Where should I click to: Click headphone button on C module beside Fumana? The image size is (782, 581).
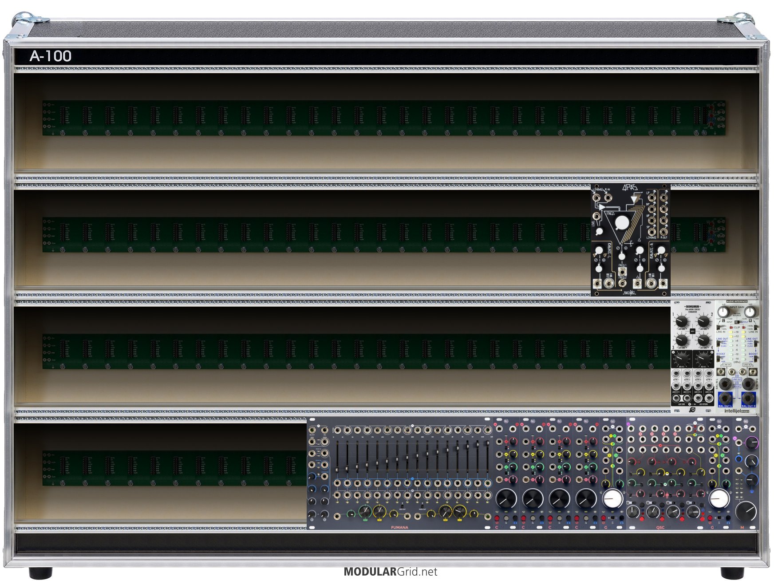pos(515,518)
